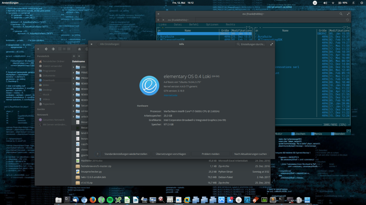Open the Chromium browser dock icon
The image size is (366, 205).
84,200
